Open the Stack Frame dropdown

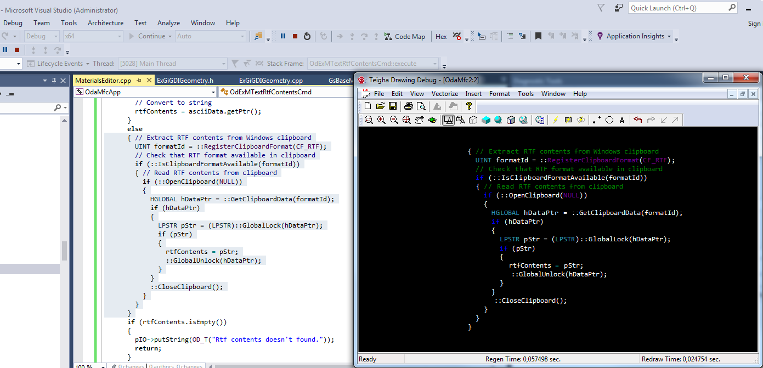pos(373,64)
